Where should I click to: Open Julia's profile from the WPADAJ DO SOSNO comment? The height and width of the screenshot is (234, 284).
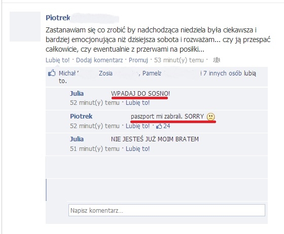[x=77, y=94]
